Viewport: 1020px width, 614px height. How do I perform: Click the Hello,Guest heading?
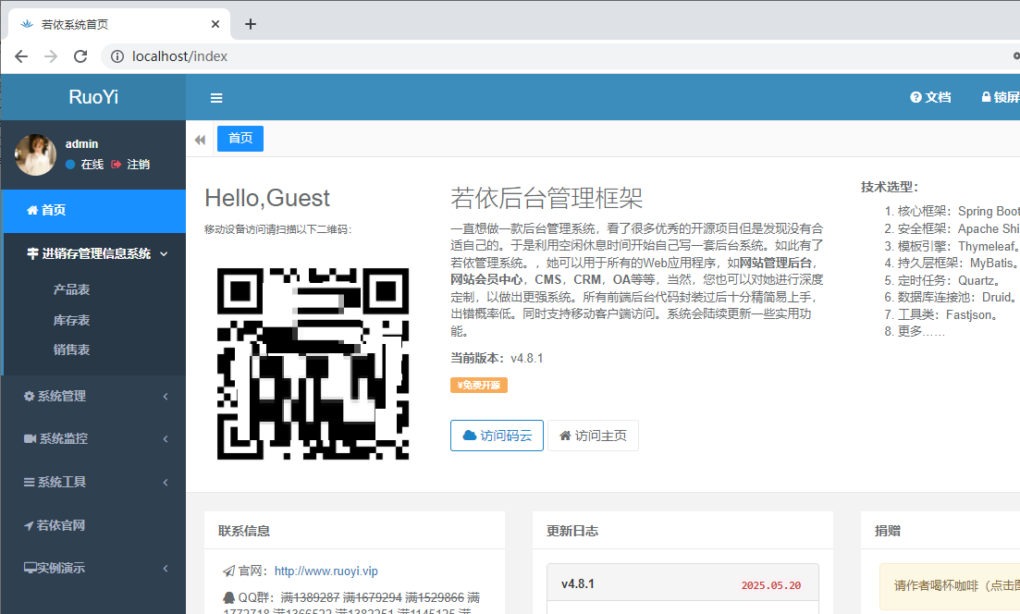[267, 198]
